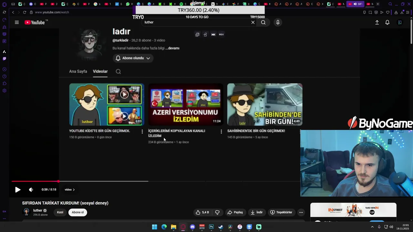Go back with browser back arrow
The height and width of the screenshot is (232, 413).
point(13,12)
